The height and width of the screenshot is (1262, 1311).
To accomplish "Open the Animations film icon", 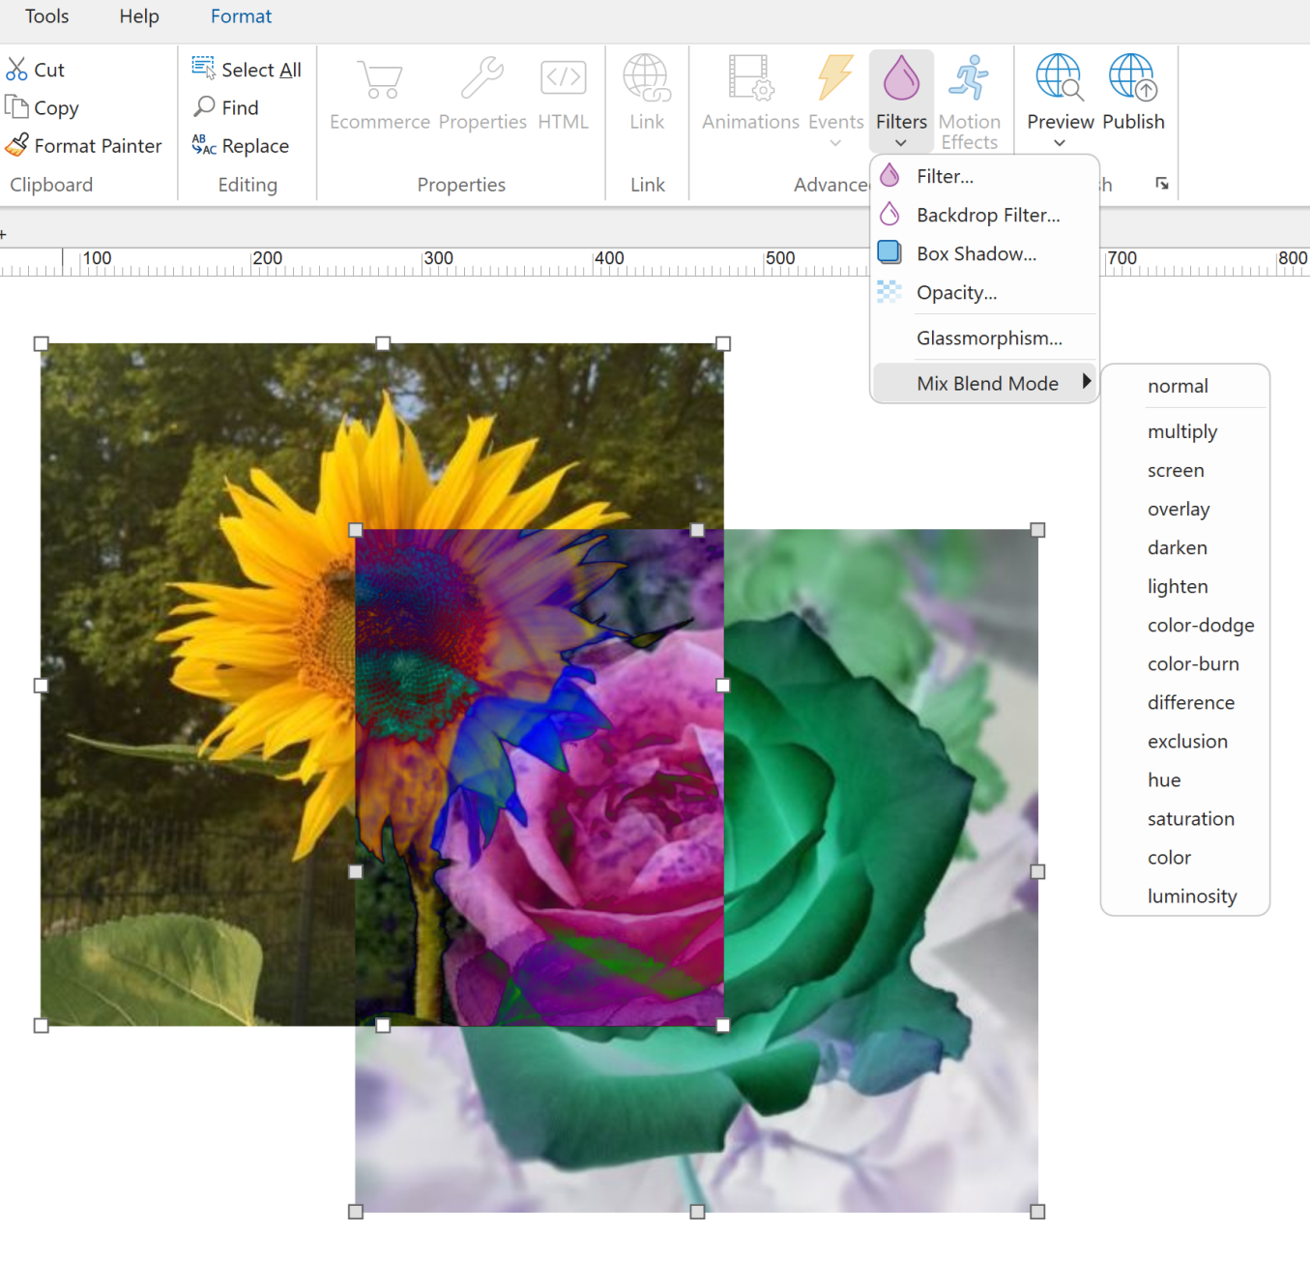I will coord(750,79).
